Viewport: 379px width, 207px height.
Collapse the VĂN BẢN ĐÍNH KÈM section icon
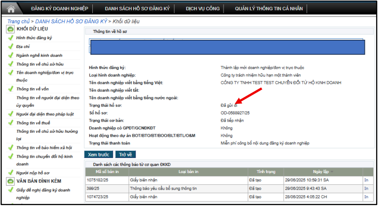coord(10,181)
